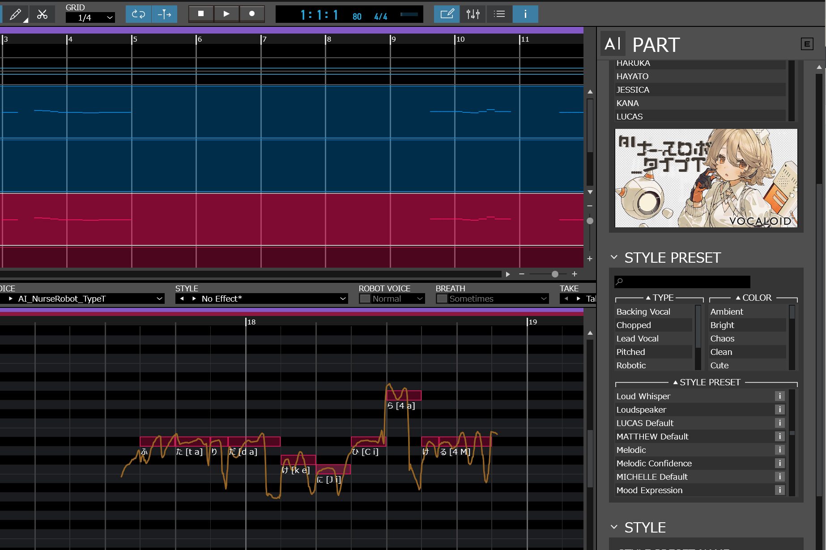Show info for MATTHEW Default preset
Screen dimensions: 826x550
click(779, 436)
